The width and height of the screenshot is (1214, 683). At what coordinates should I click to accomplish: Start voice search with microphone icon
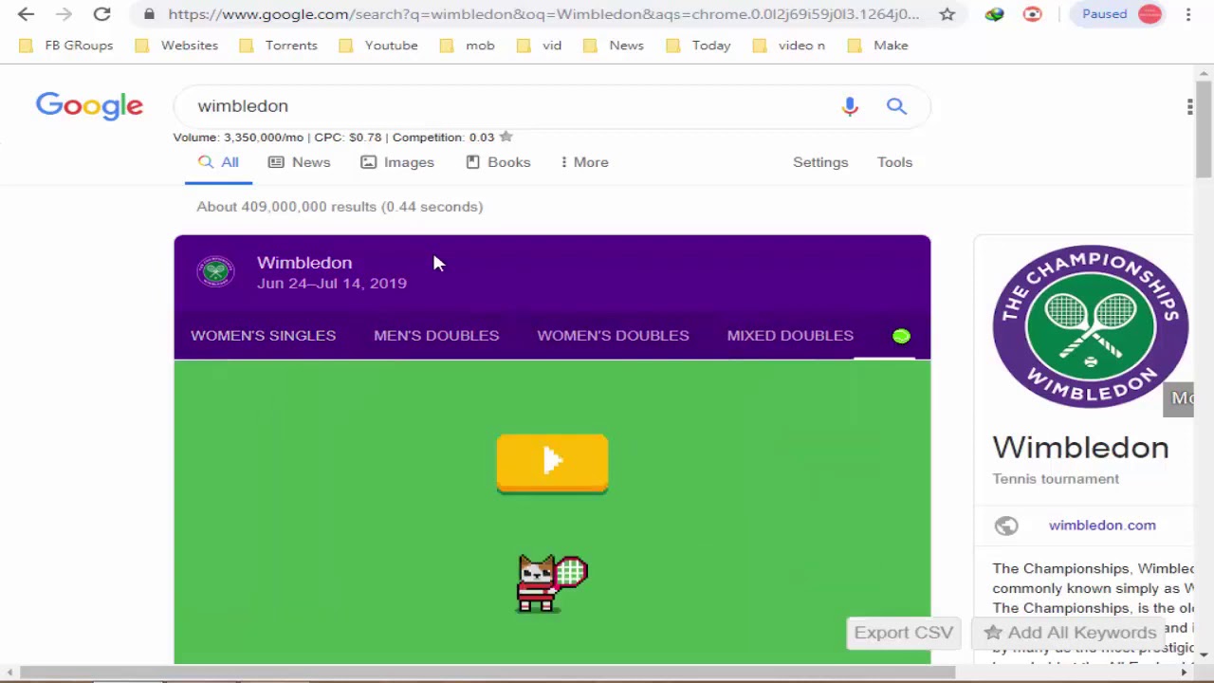tap(850, 106)
